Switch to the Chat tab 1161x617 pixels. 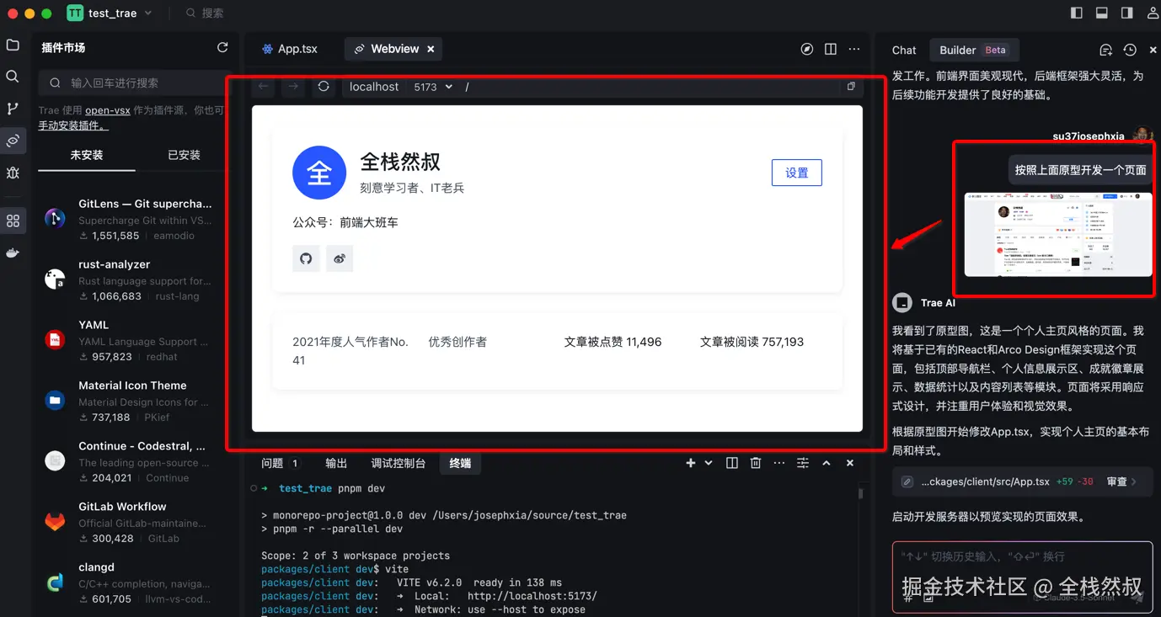click(x=904, y=51)
